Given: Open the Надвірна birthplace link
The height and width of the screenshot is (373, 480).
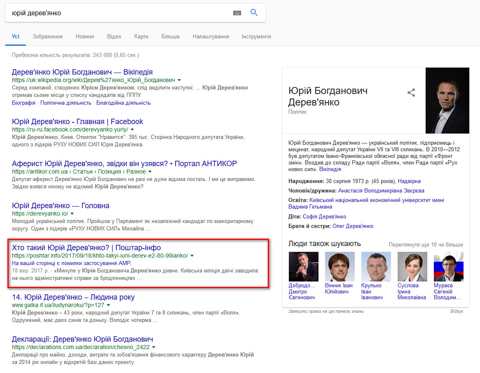Looking at the screenshot, I should pyautogui.click(x=409, y=181).
